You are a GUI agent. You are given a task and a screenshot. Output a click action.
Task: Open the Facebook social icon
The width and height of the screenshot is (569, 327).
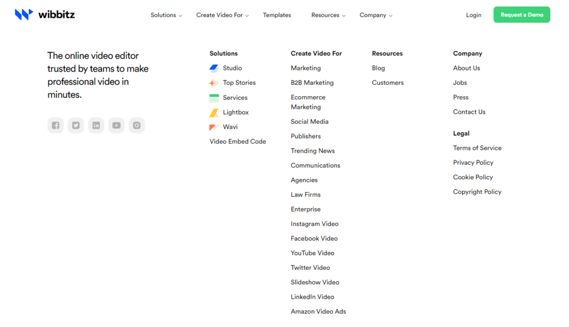(56, 125)
